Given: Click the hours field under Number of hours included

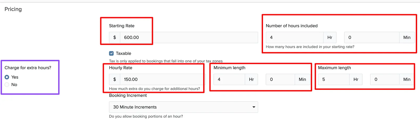Looking at the screenshot, I should click(295, 38).
